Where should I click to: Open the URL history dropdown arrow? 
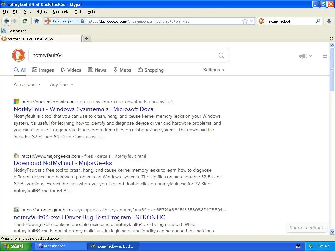(x=252, y=21)
